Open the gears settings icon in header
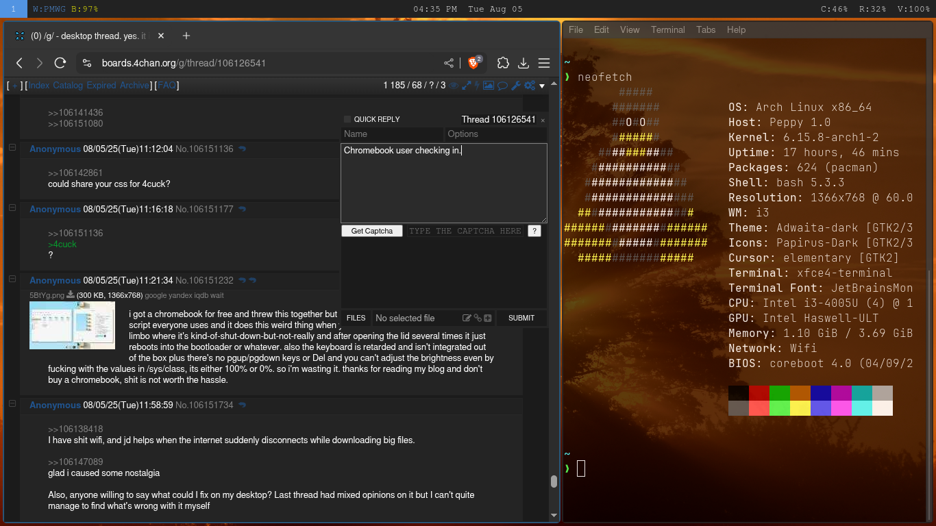Screen dimensions: 936x526 pos(530,86)
